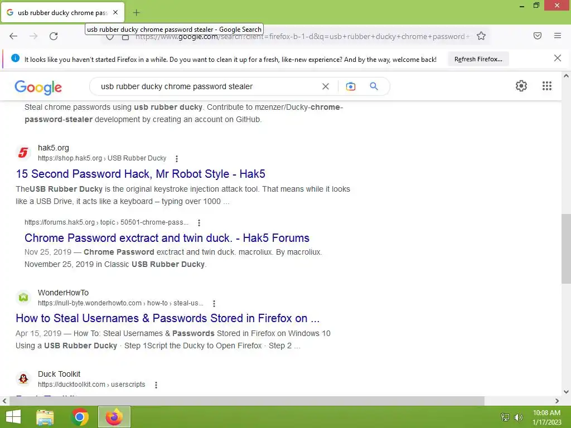Click the Firefox taskbar icon
Image resolution: width=571 pixels, height=428 pixels.
(114, 417)
